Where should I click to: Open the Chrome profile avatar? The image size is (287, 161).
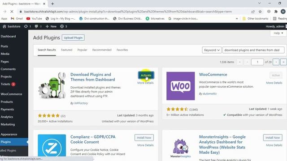click(283, 12)
